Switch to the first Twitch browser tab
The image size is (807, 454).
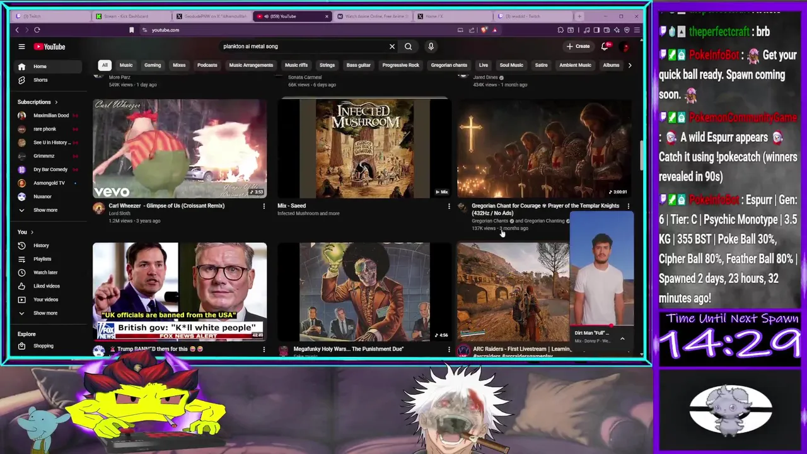(50, 16)
